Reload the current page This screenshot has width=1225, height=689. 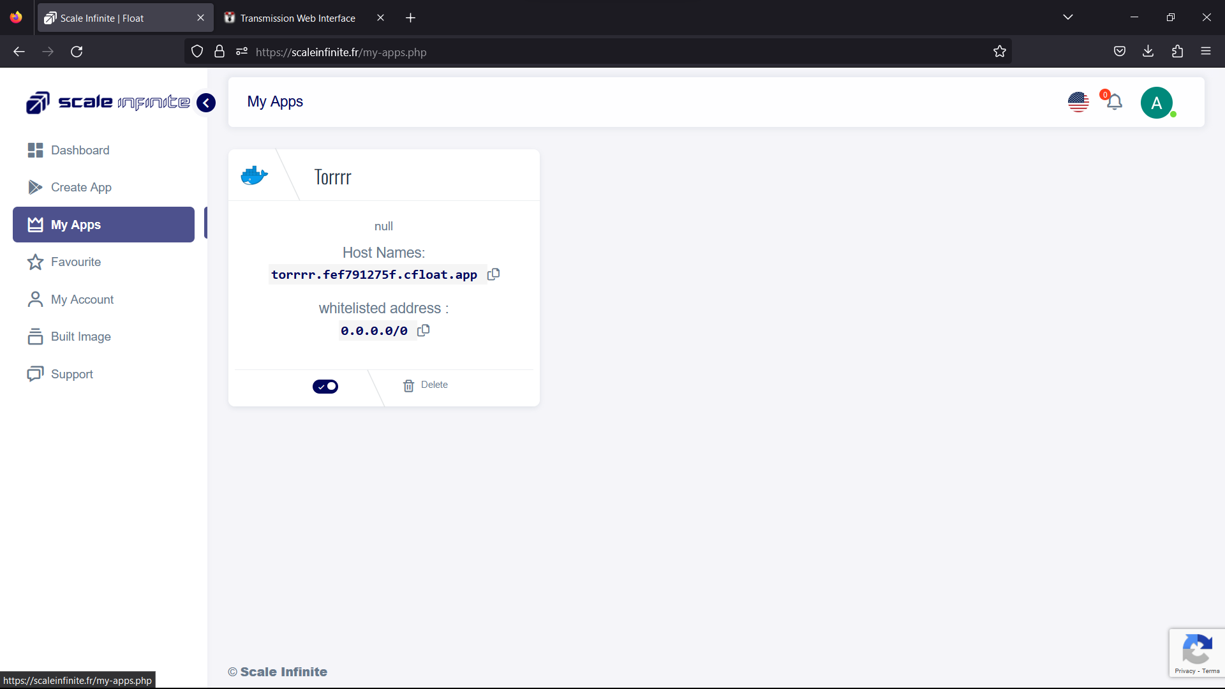[x=77, y=52]
